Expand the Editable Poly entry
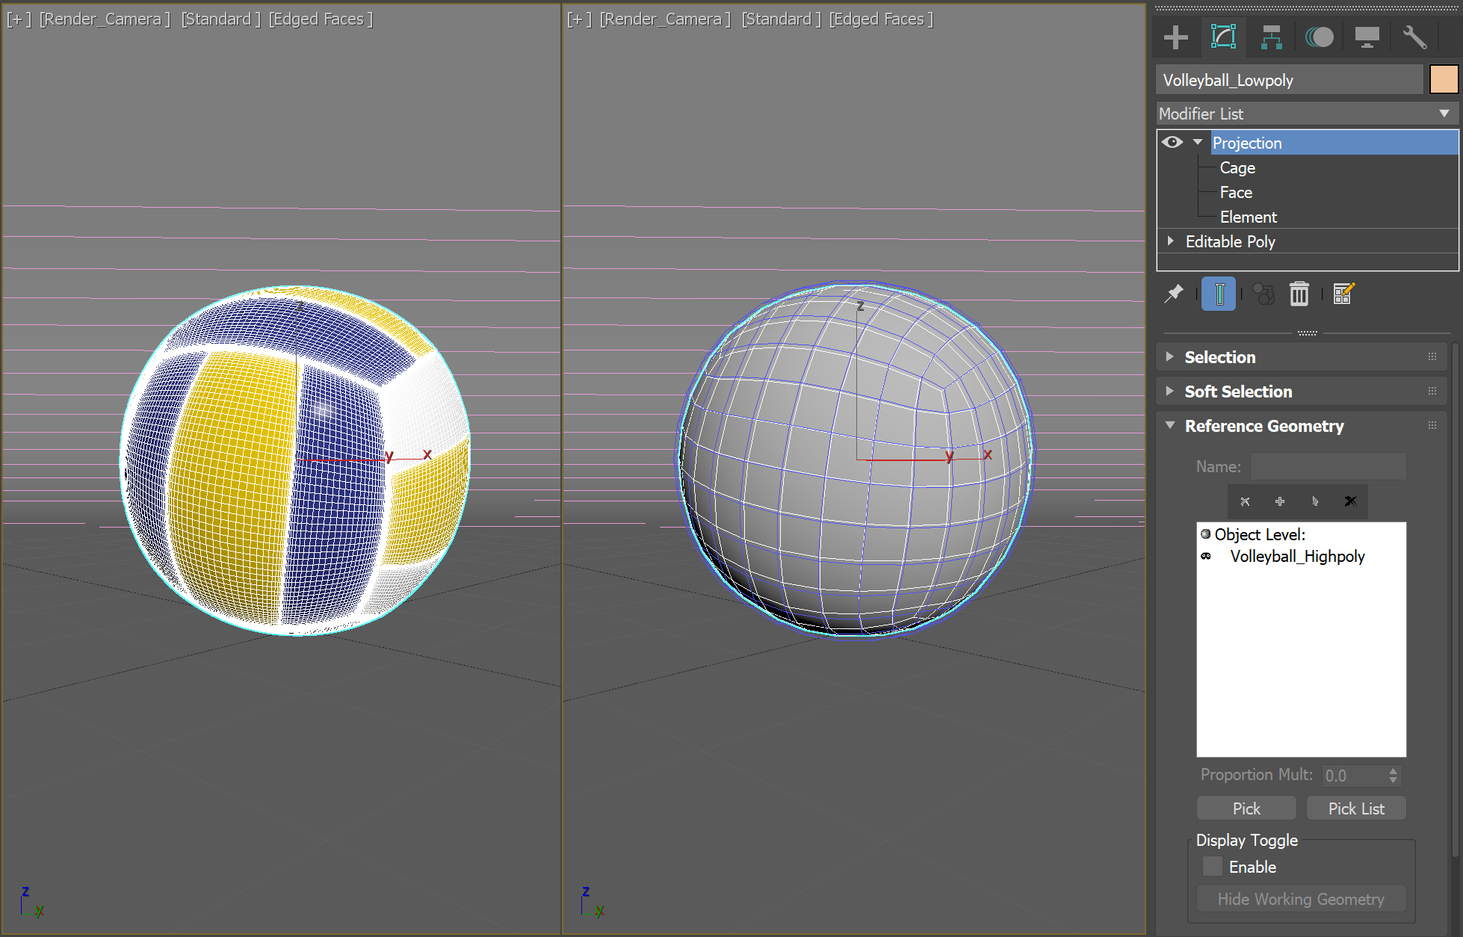This screenshot has width=1463, height=937. (x=1171, y=241)
